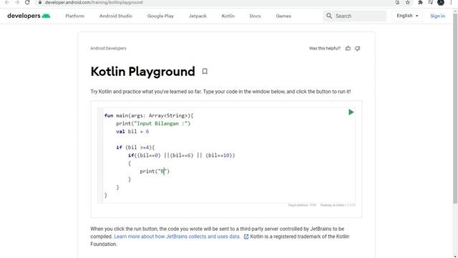Click the nested if condition with bil==10
The height and width of the screenshot is (258, 458).
click(181, 156)
